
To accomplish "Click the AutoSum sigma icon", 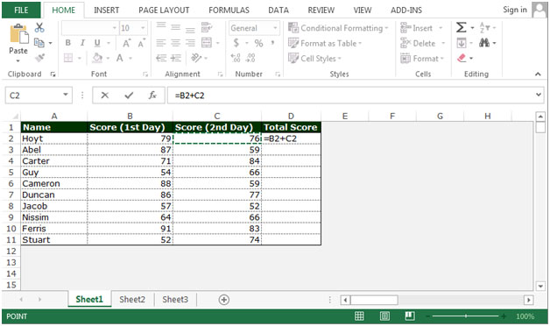I will [x=461, y=27].
